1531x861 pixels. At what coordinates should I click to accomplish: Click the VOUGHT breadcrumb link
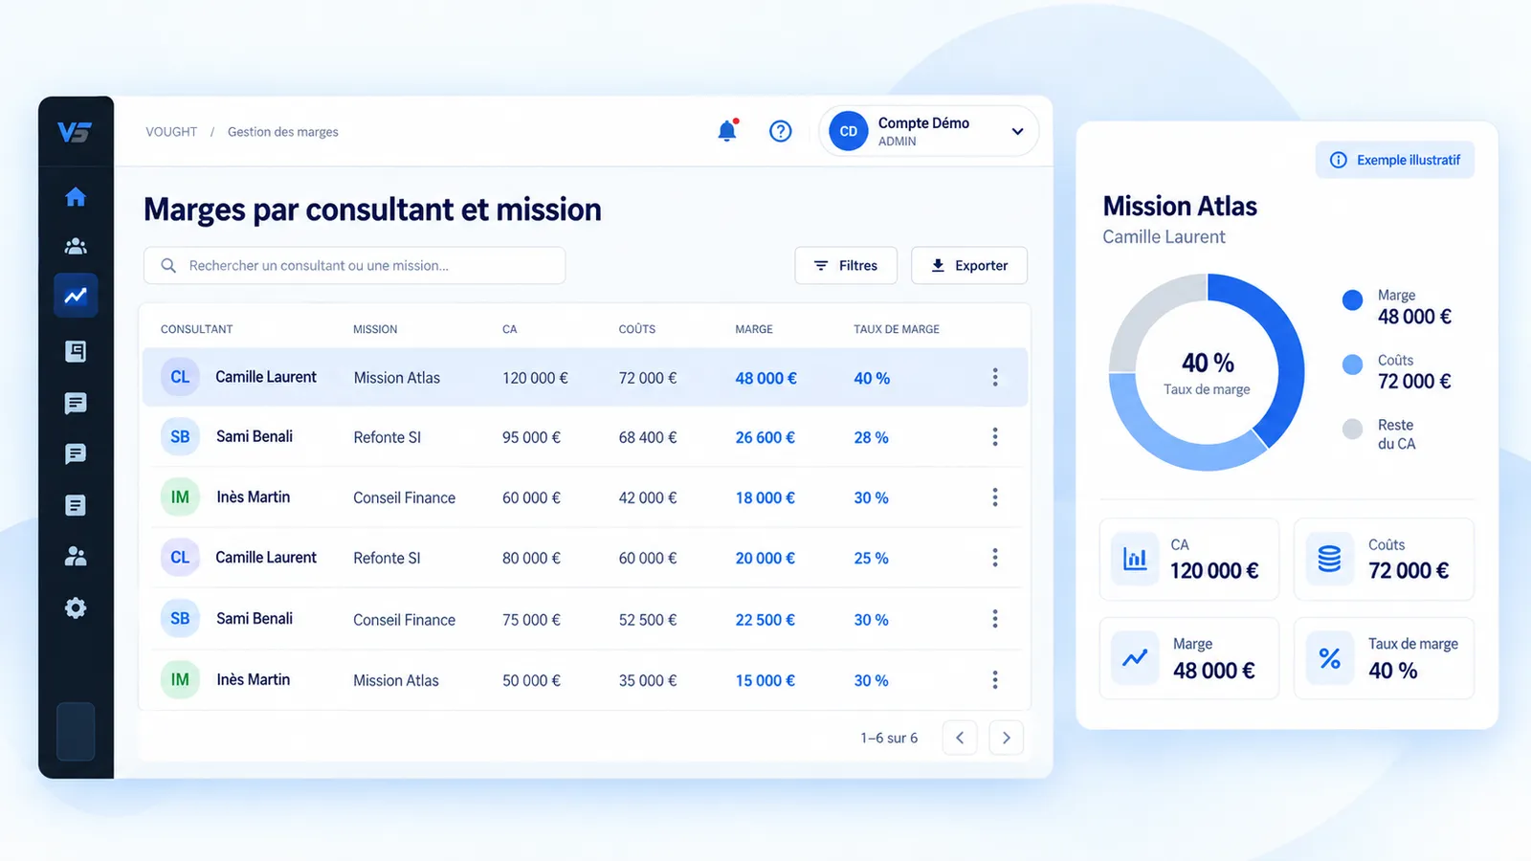pyautogui.click(x=171, y=132)
